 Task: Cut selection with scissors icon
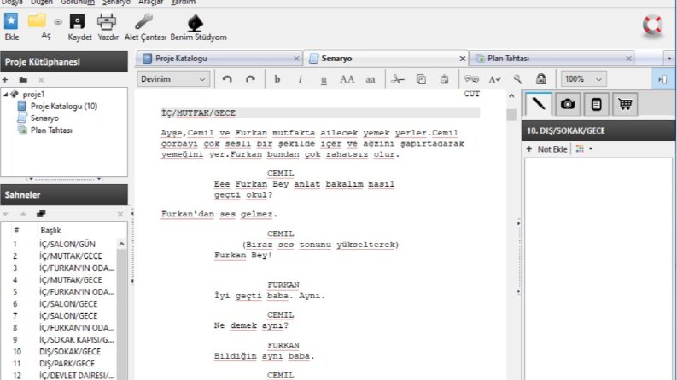tap(398, 79)
